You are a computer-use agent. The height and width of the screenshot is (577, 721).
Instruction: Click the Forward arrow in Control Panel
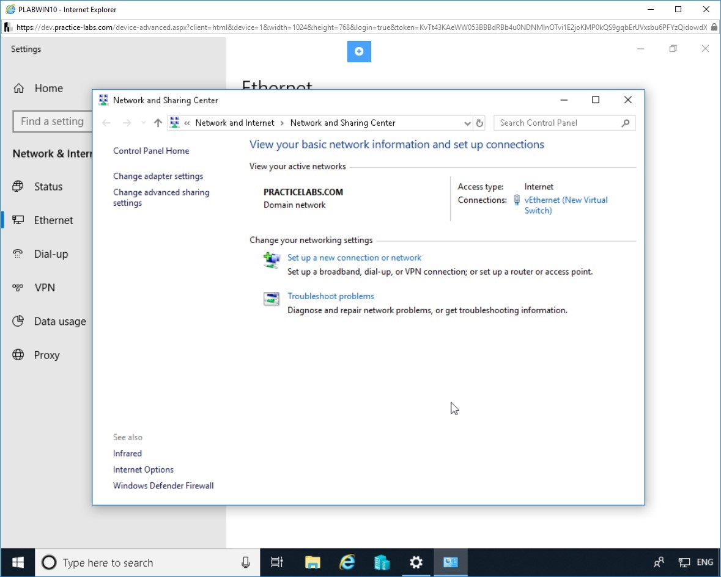[127, 123]
